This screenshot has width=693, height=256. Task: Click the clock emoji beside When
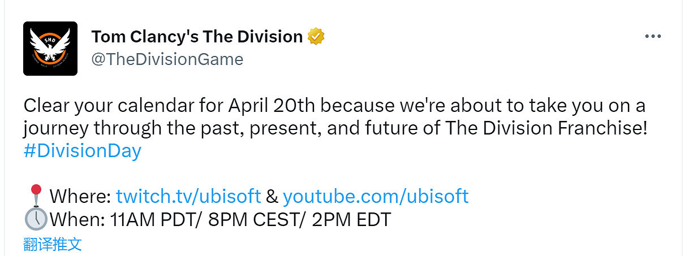[36, 219]
